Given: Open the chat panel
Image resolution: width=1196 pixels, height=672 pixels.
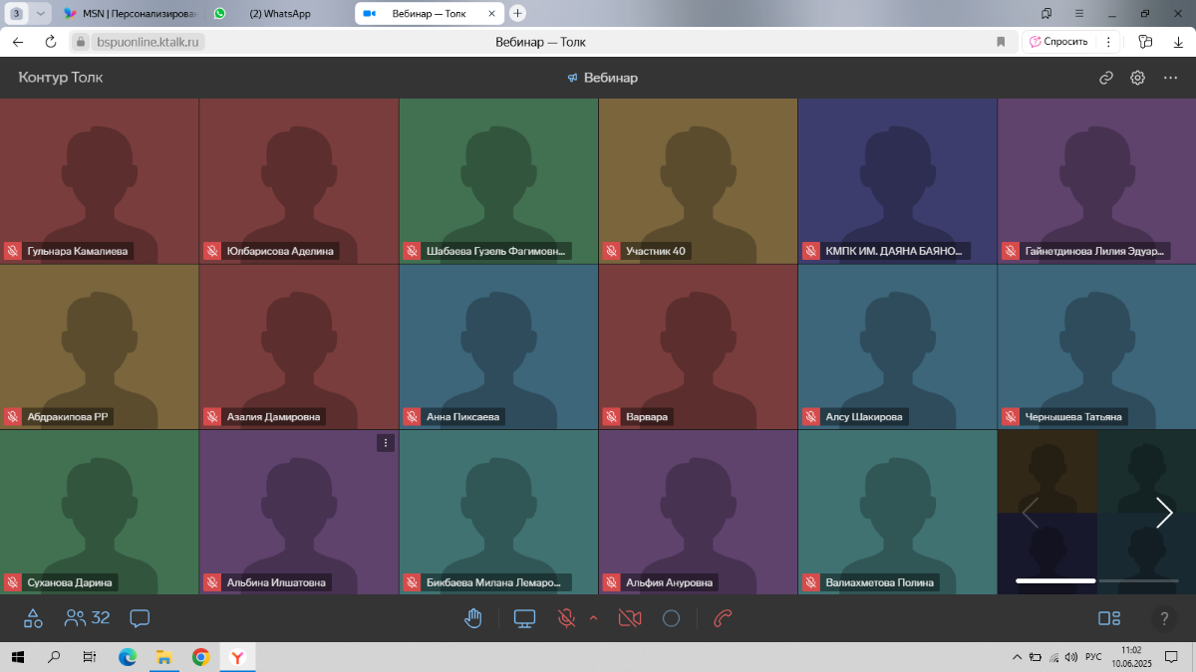Looking at the screenshot, I should click(140, 618).
